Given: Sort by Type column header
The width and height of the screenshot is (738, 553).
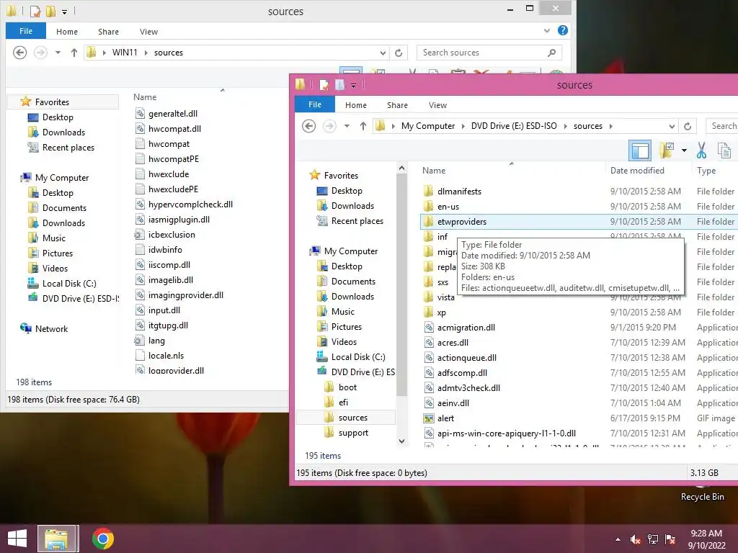Looking at the screenshot, I should pyautogui.click(x=706, y=170).
